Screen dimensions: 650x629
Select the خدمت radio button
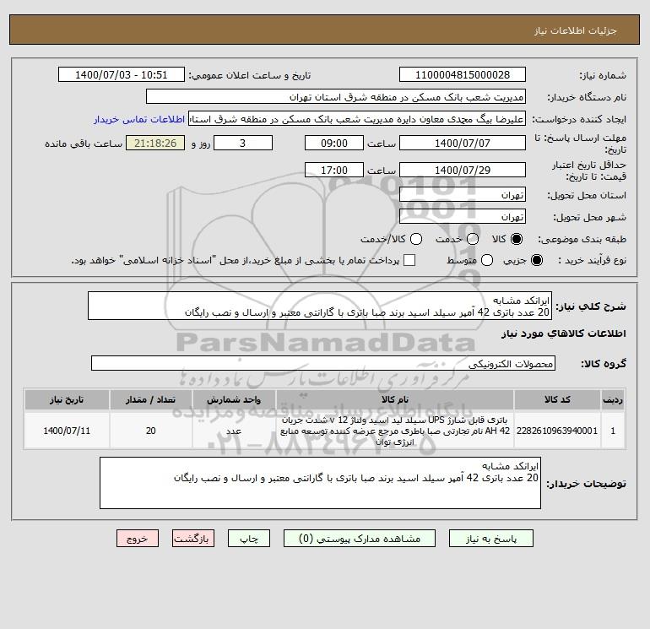click(x=473, y=239)
